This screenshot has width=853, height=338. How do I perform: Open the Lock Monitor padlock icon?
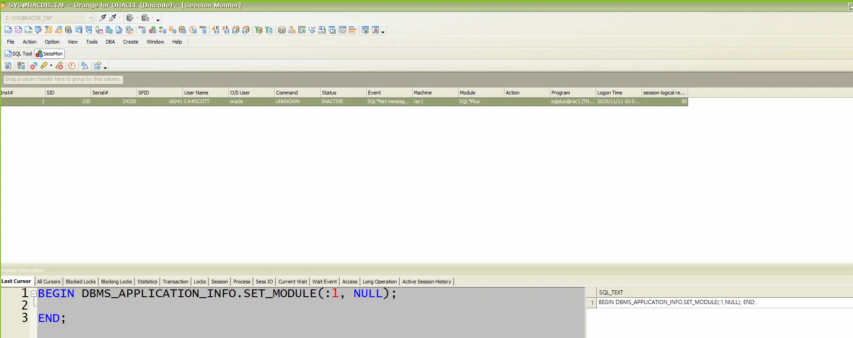173,30
